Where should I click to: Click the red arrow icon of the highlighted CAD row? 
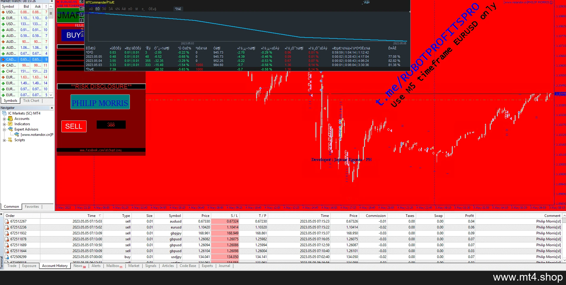tap(3, 59)
